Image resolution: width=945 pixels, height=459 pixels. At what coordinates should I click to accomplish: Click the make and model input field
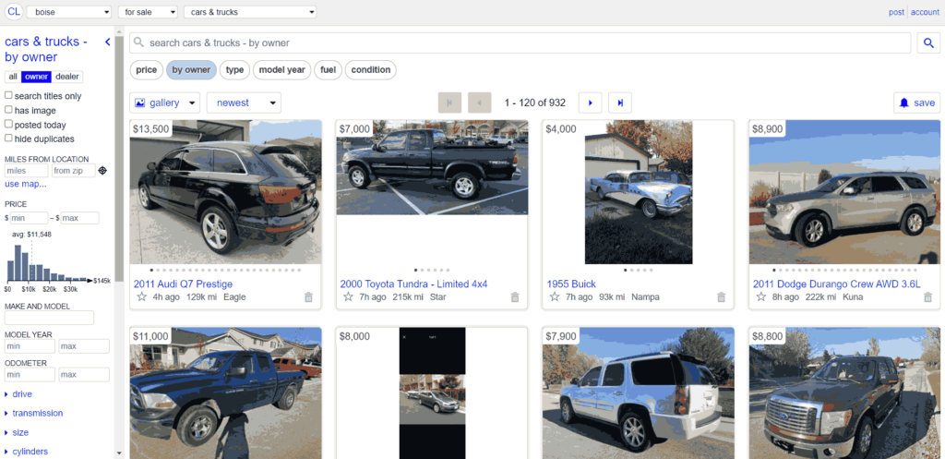tap(50, 318)
